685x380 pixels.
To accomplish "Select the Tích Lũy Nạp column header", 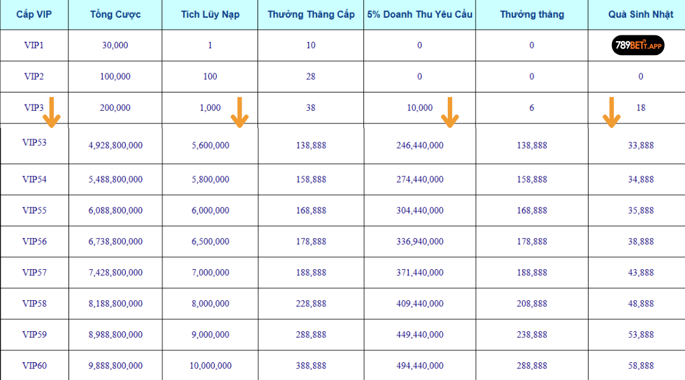I will [210, 15].
